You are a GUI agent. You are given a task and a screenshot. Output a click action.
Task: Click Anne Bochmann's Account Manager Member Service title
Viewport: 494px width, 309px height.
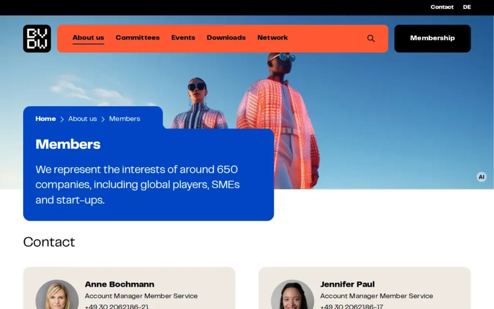(141, 296)
